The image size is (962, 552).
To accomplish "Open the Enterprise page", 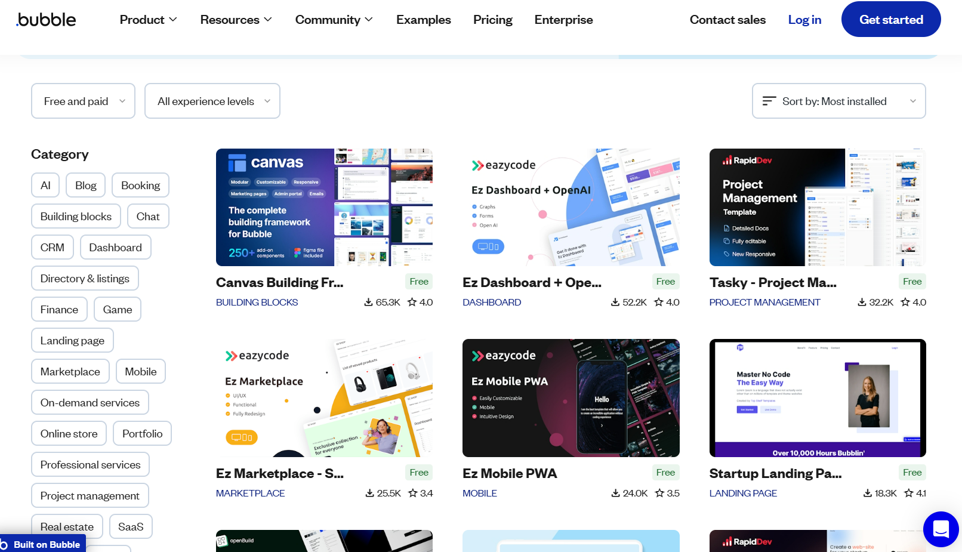I will (x=564, y=20).
